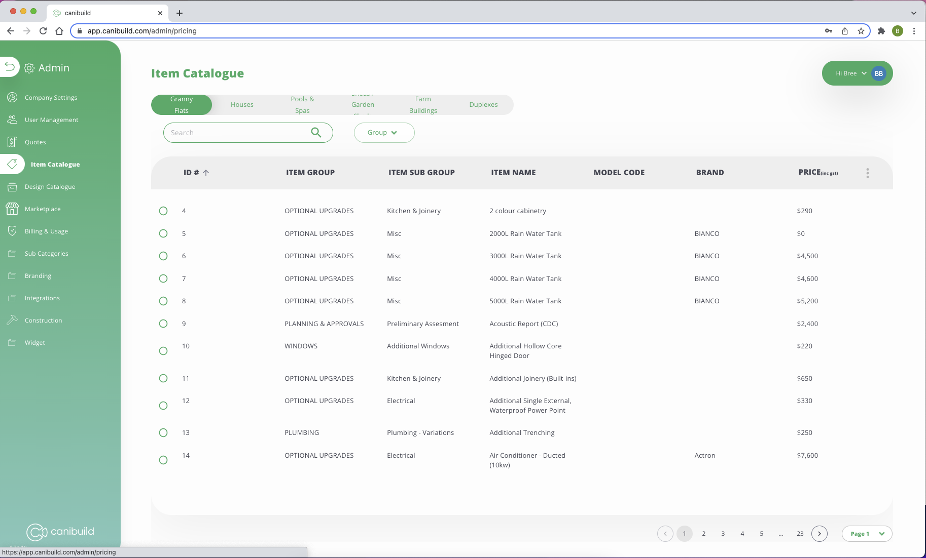Open the Duplexes category tab
The image size is (926, 558).
tap(483, 104)
